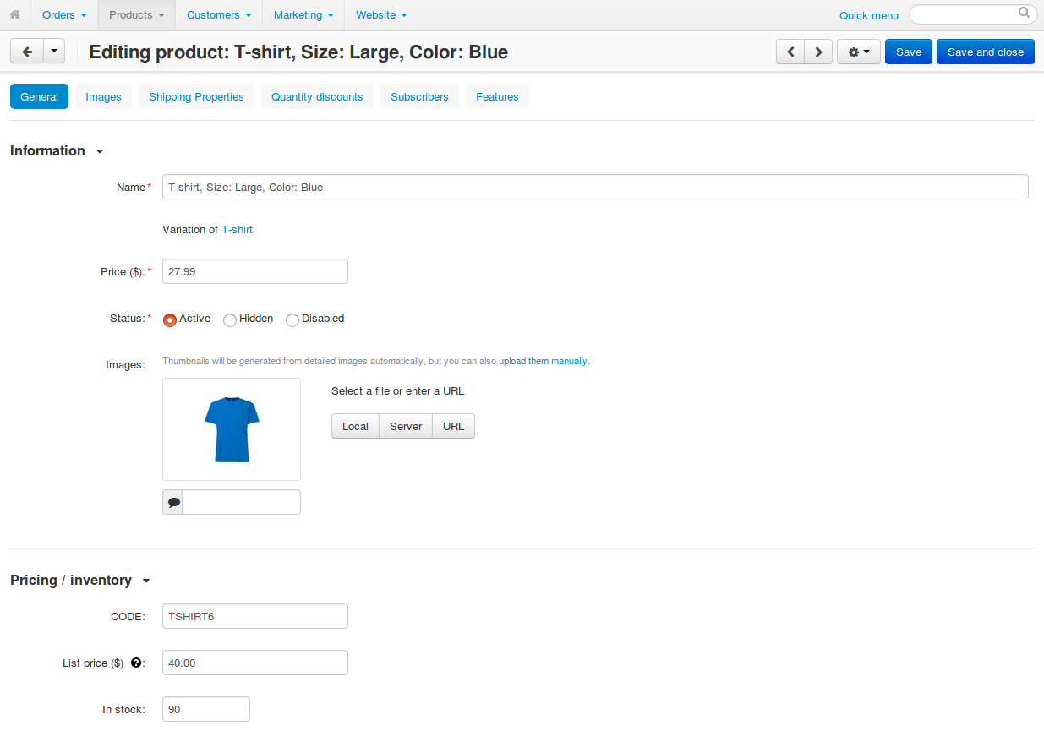1044x731 pixels.
Task: Open the T-shirt parent product link
Action: coord(237,229)
